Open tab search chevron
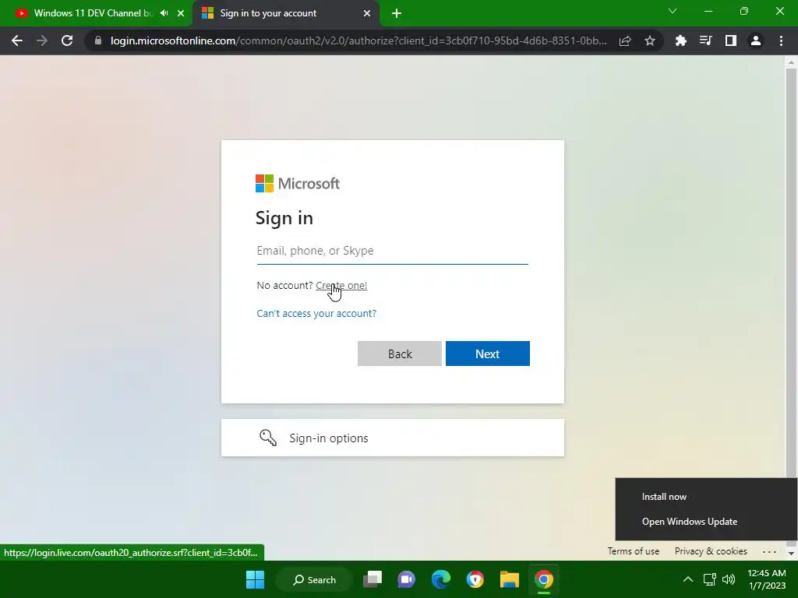Viewport: 798px width, 598px height. [673, 11]
